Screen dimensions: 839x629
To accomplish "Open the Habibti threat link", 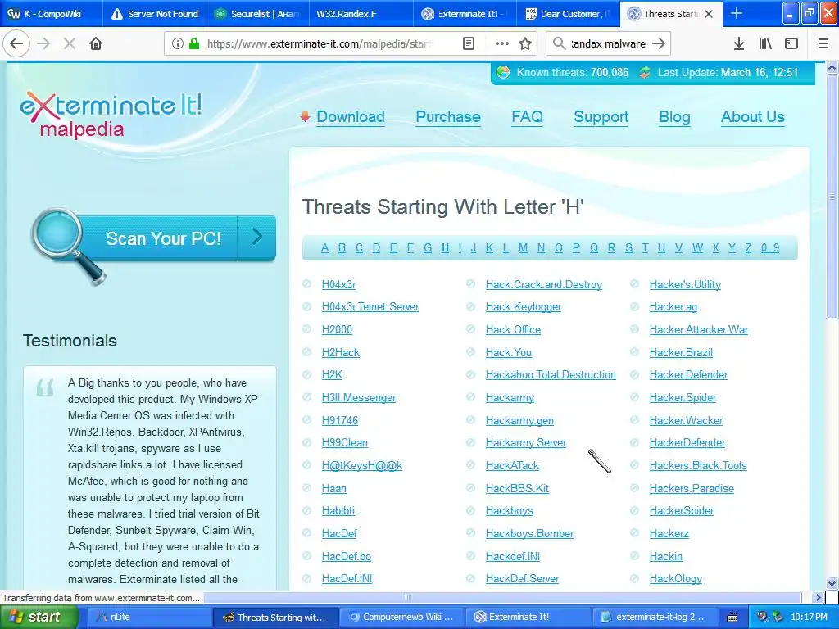I will [x=338, y=510].
